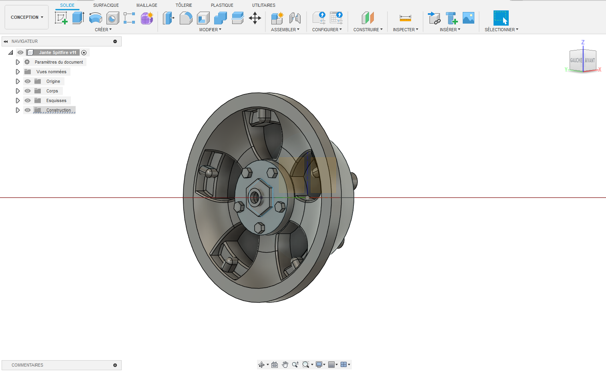Click the Zoom Window icon
The width and height of the screenshot is (606, 371).
[x=306, y=365]
